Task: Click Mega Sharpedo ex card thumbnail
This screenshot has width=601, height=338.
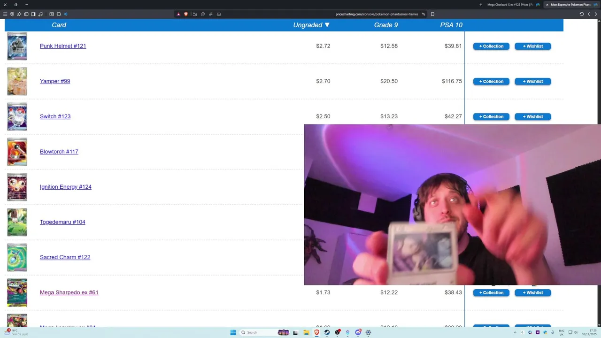Action: click(x=17, y=292)
